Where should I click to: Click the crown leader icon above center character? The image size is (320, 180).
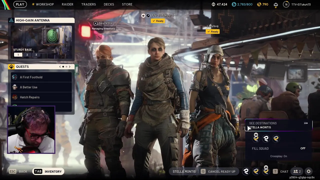(x=143, y=15)
